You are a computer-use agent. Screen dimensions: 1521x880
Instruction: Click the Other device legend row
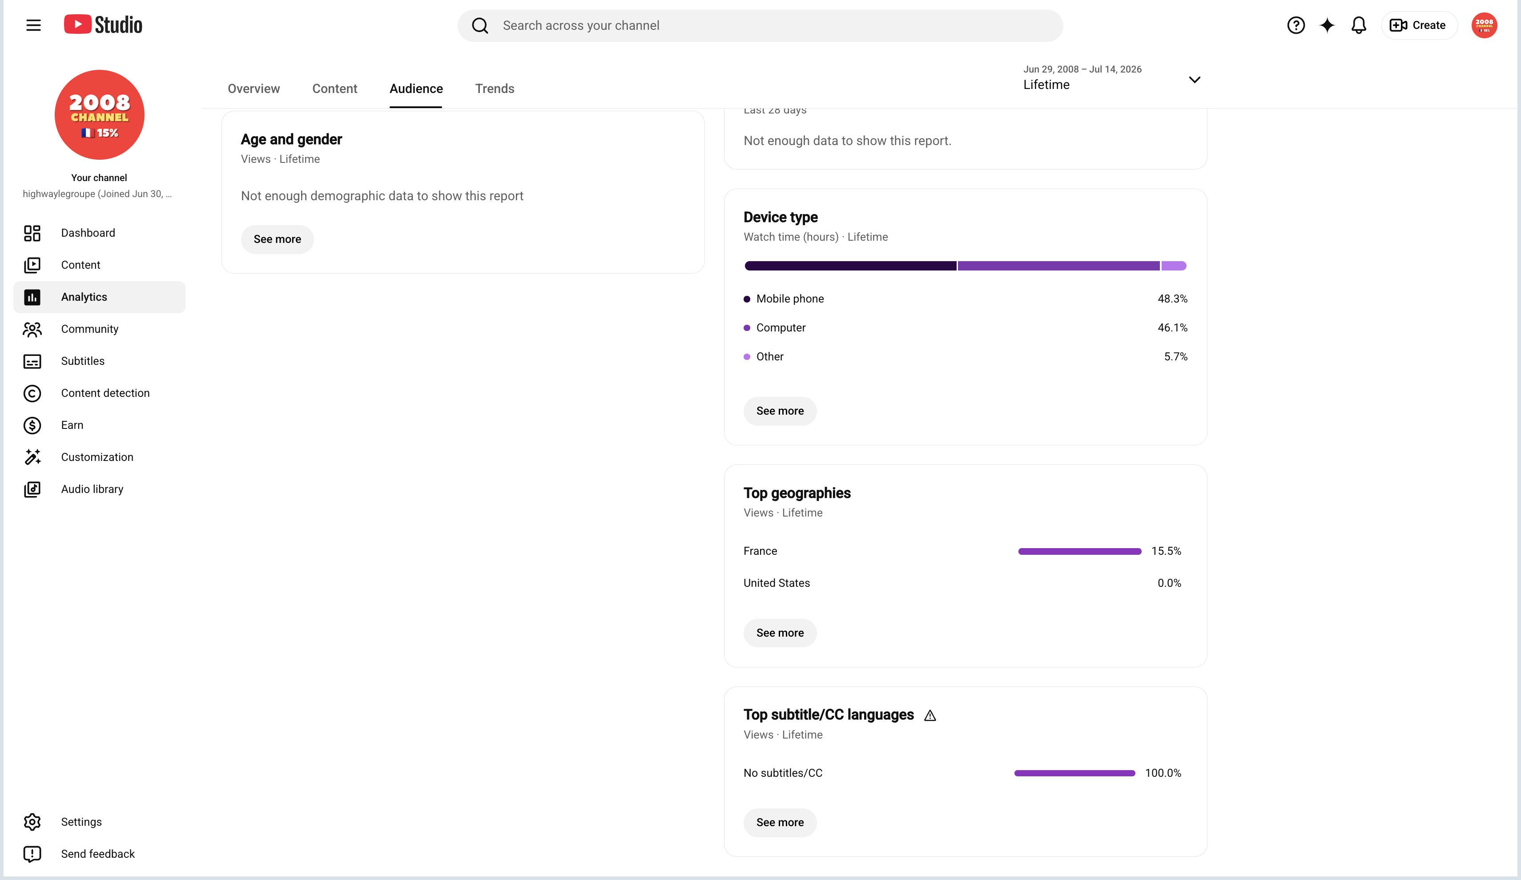[965, 357]
